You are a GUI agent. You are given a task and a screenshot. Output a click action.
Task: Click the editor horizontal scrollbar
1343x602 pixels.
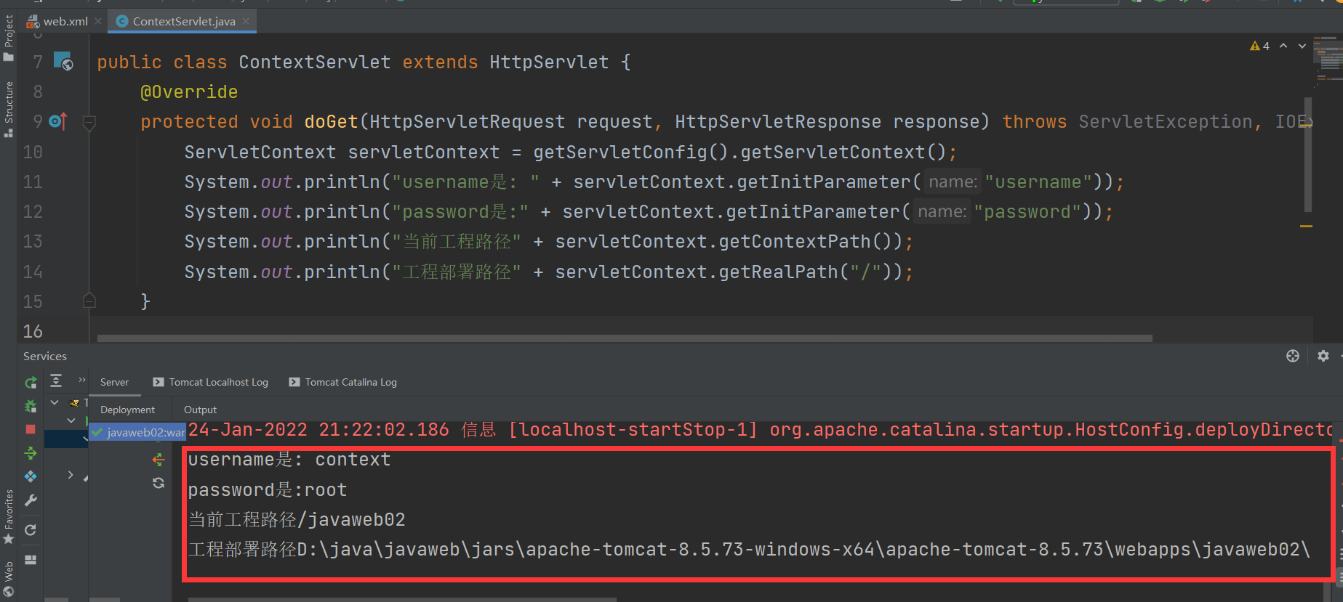point(625,338)
